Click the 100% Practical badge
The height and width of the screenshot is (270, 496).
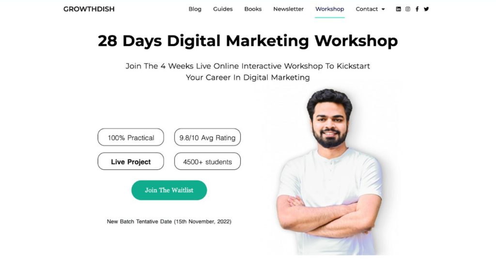[x=131, y=137]
